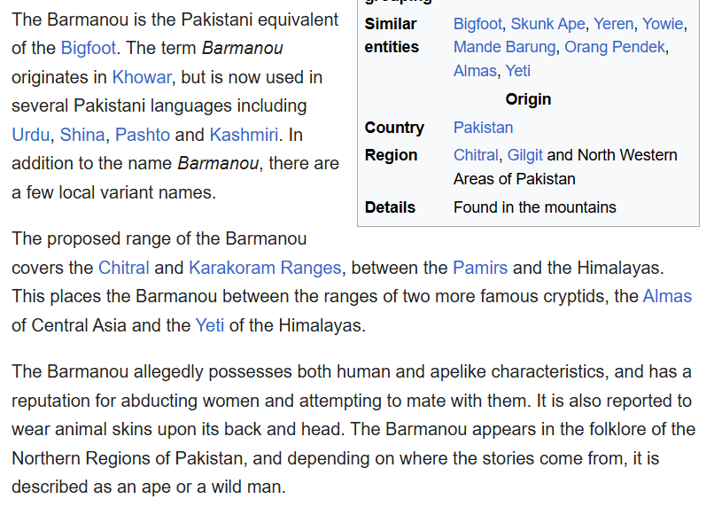Screen dimensions: 714x507
Task: Click the Almas link in the infobox
Action: [475, 71]
